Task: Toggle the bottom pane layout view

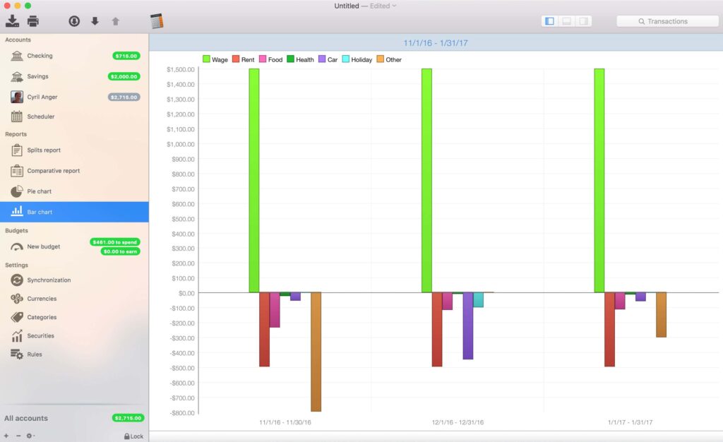Action: coord(566,20)
